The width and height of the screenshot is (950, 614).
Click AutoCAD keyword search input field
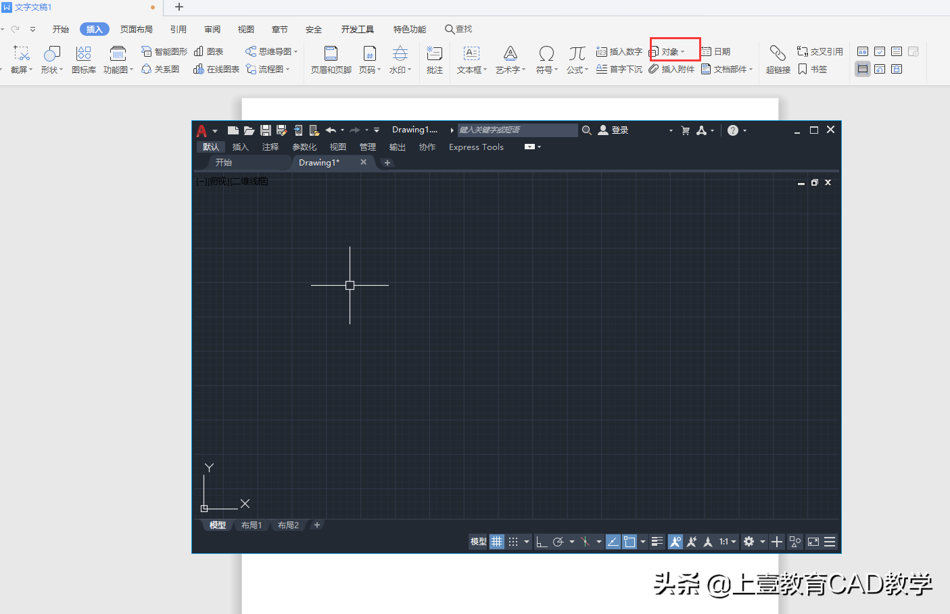[x=518, y=130]
